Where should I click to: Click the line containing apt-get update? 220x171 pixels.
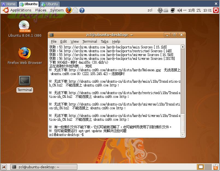[88, 131]
